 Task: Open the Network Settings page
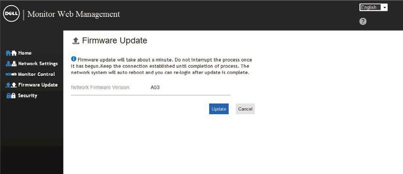tap(38, 63)
